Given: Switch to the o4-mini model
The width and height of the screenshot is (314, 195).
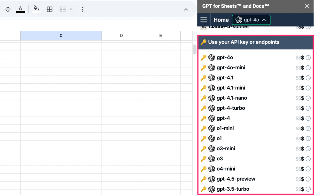Looking at the screenshot, I should (x=255, y=169).
